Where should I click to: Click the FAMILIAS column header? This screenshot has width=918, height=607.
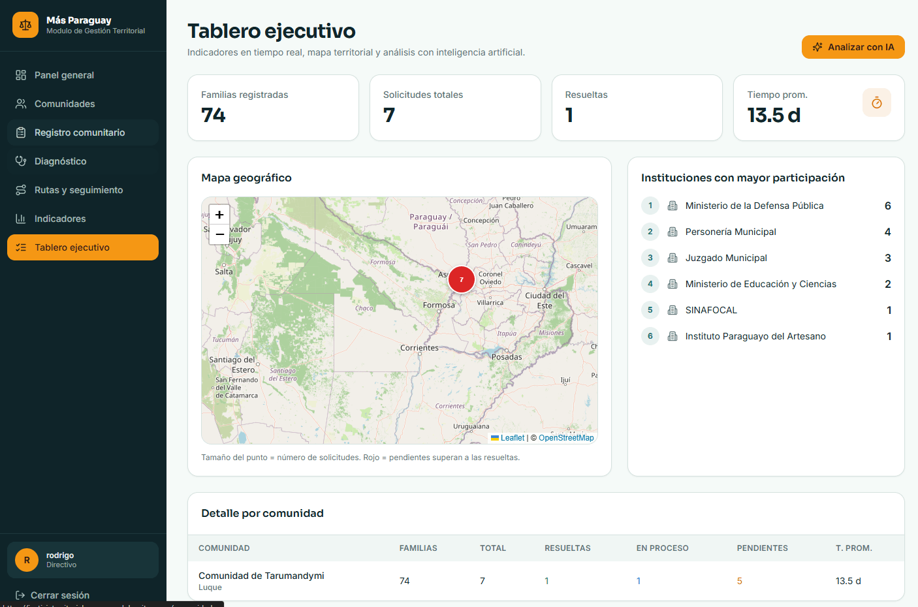click(x=419, y=548)
